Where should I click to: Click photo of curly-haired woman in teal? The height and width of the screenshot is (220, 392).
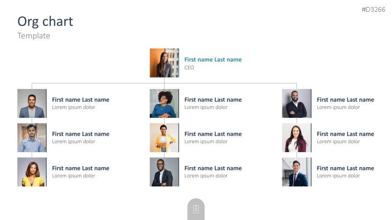coord(164,103)
